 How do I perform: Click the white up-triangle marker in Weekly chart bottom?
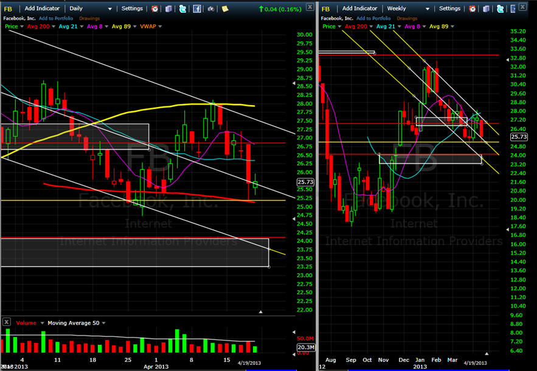[487, 353]
